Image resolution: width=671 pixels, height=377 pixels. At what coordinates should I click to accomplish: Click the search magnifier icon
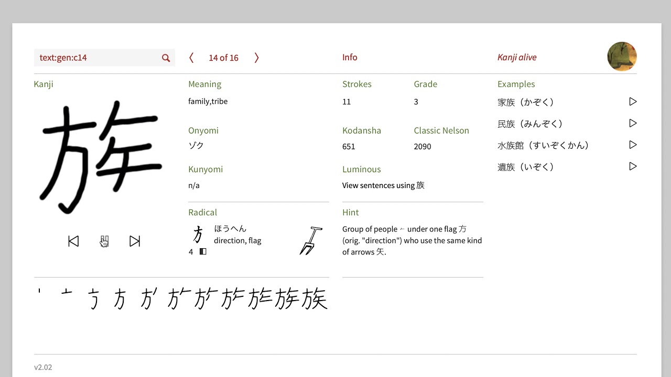[166, 58]
